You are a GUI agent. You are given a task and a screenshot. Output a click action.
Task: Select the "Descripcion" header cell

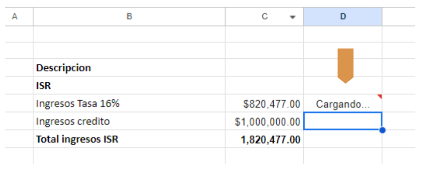coord(129,68)
